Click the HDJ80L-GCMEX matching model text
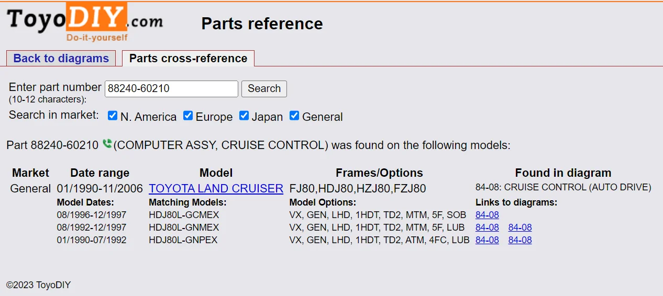Image resolution: width=663 pixels, height=296 pixels. pyautogui.click(x=184, y=215)
